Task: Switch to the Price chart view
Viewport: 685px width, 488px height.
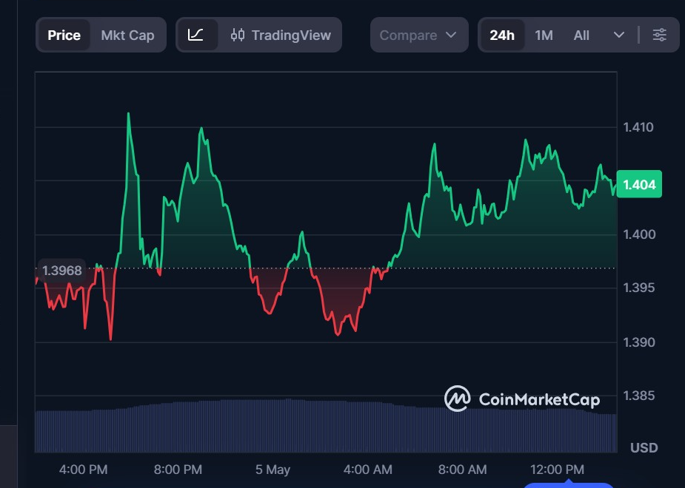Action: [64, 35]
